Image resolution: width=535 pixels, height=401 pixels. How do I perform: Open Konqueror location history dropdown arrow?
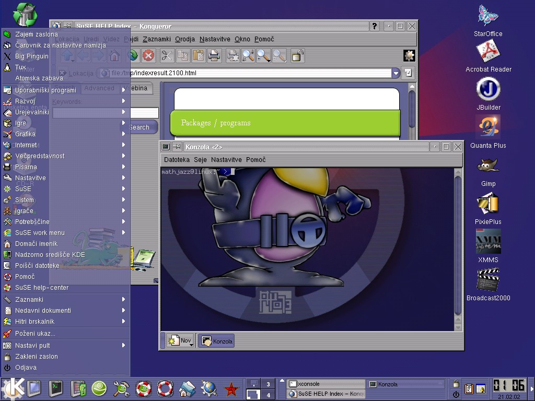click(396, 73)
